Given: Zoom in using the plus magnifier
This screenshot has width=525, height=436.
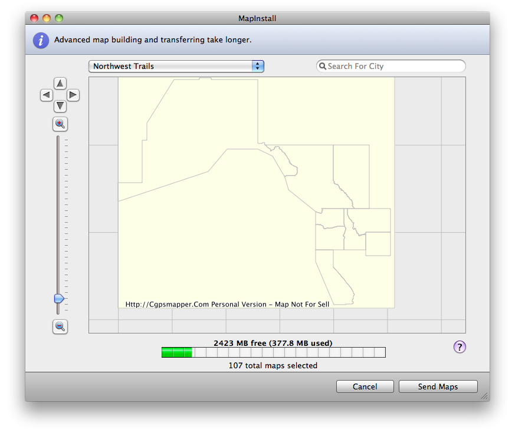Looking at the screenshot, I should [60, 124].
